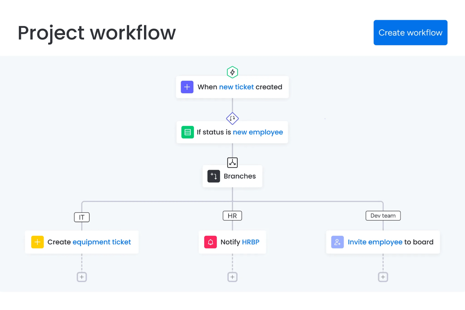This screenshot has height=310, width=465.
Task: Open the 'new employee' status link
Action: pyautogui.click(x=258, y=132)
